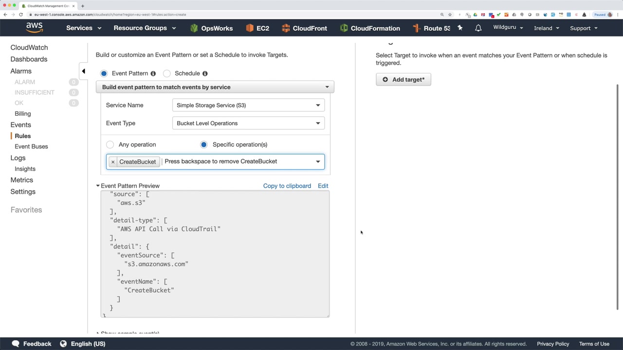Choose the Specific operation(s) option
623x350 pixels.
coord(204,144)
